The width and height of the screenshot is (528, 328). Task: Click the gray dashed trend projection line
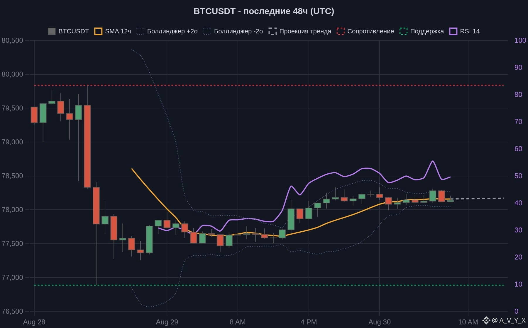[477, 199]
